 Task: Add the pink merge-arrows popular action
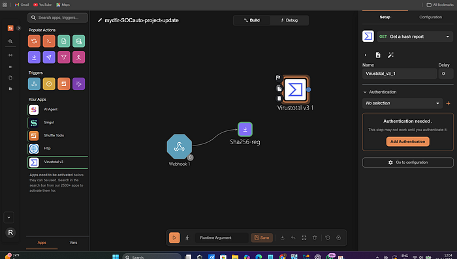[79, 57]
